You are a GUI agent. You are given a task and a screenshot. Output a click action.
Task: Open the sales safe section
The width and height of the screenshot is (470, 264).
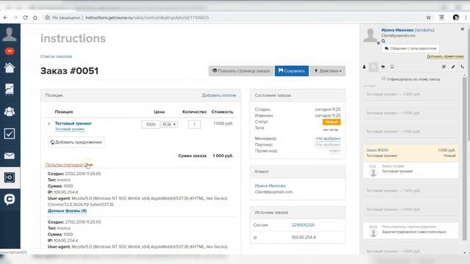pos(10,177)
